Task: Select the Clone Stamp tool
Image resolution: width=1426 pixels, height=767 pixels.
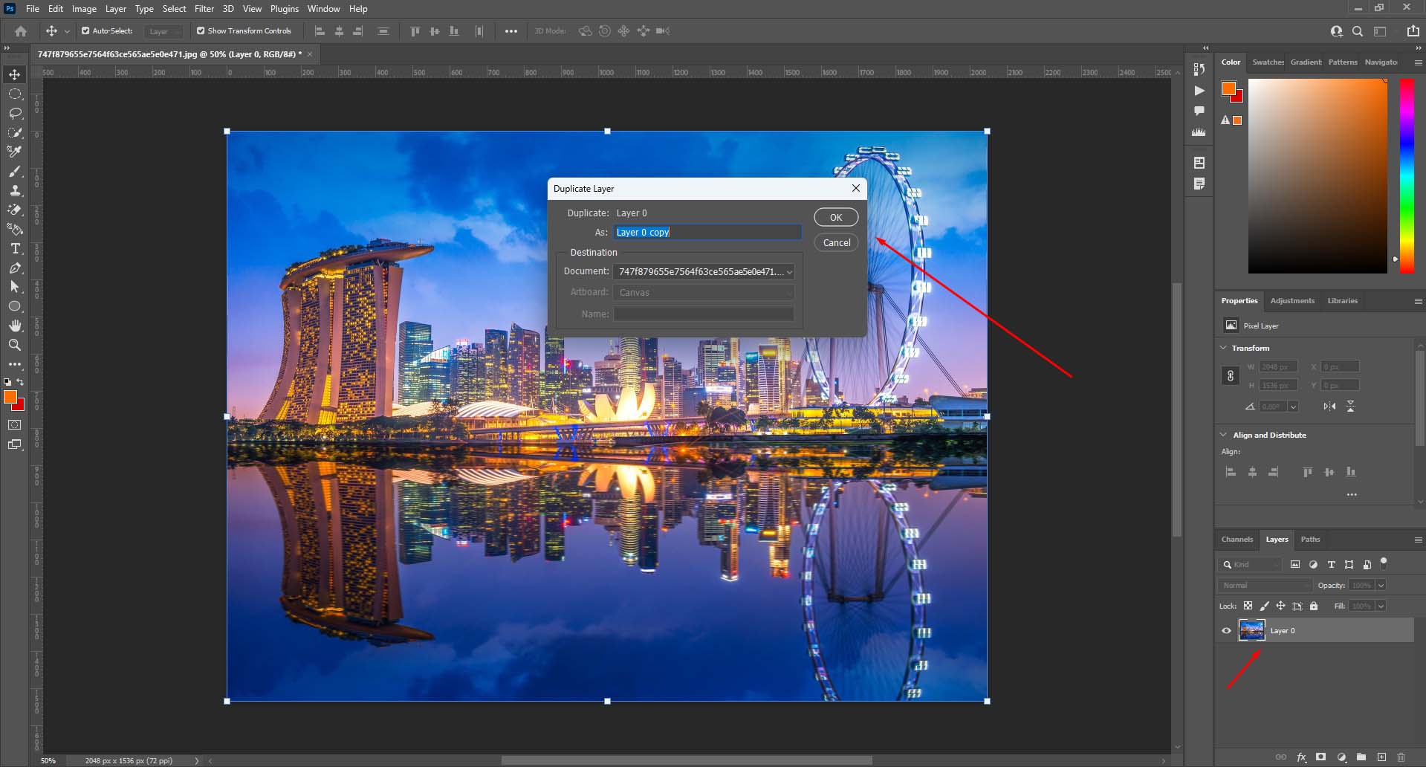Action: 15,190
